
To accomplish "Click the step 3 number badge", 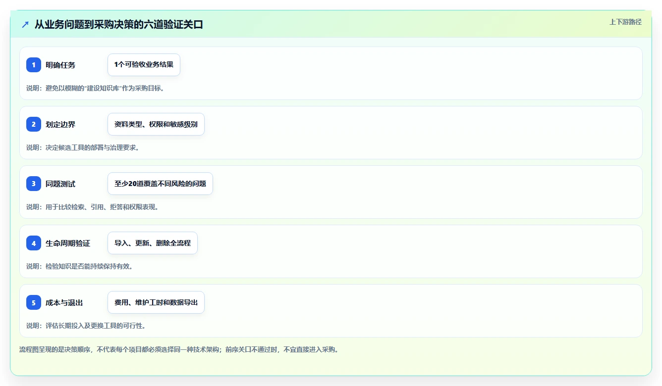I will click(34, 184).
